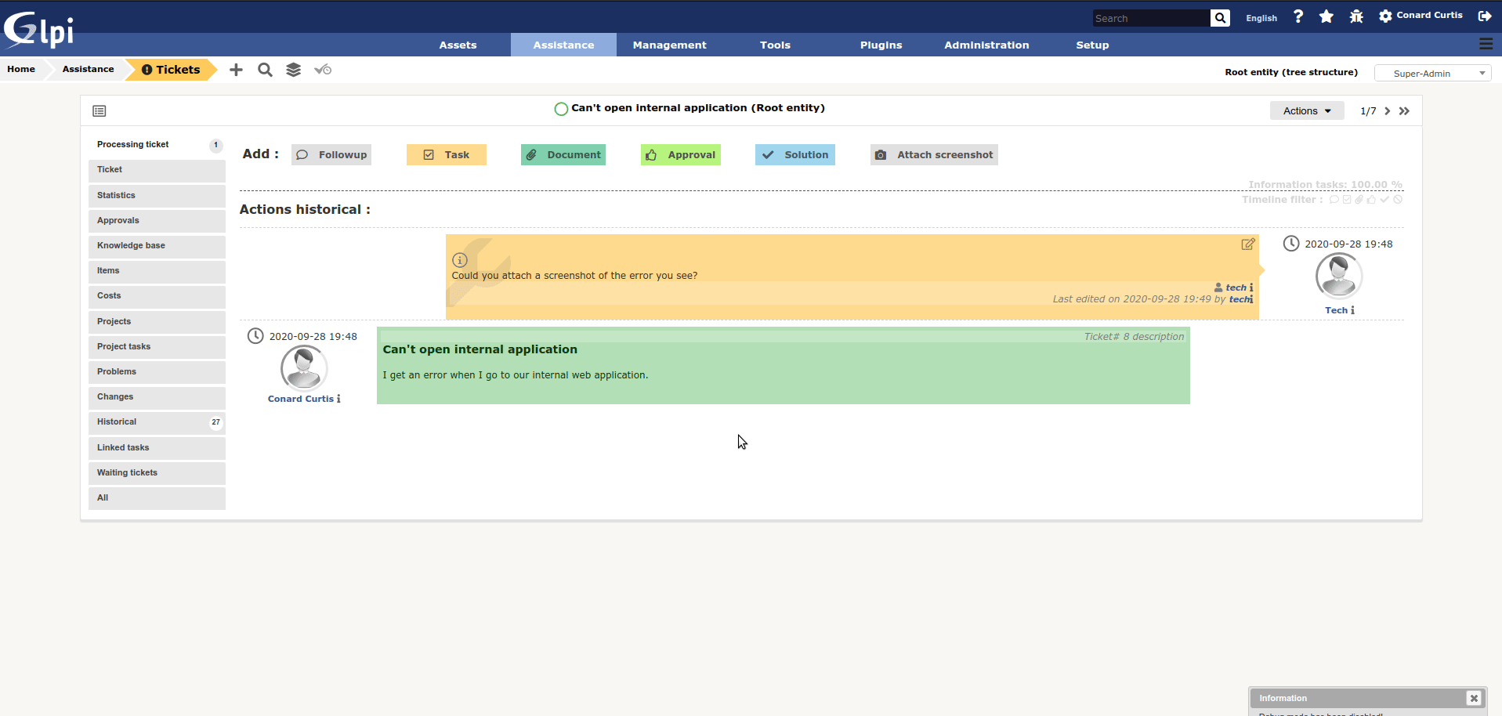
Task: Click the search tickets magnifier in breadcrumb
Action: [x=265, y=70]
